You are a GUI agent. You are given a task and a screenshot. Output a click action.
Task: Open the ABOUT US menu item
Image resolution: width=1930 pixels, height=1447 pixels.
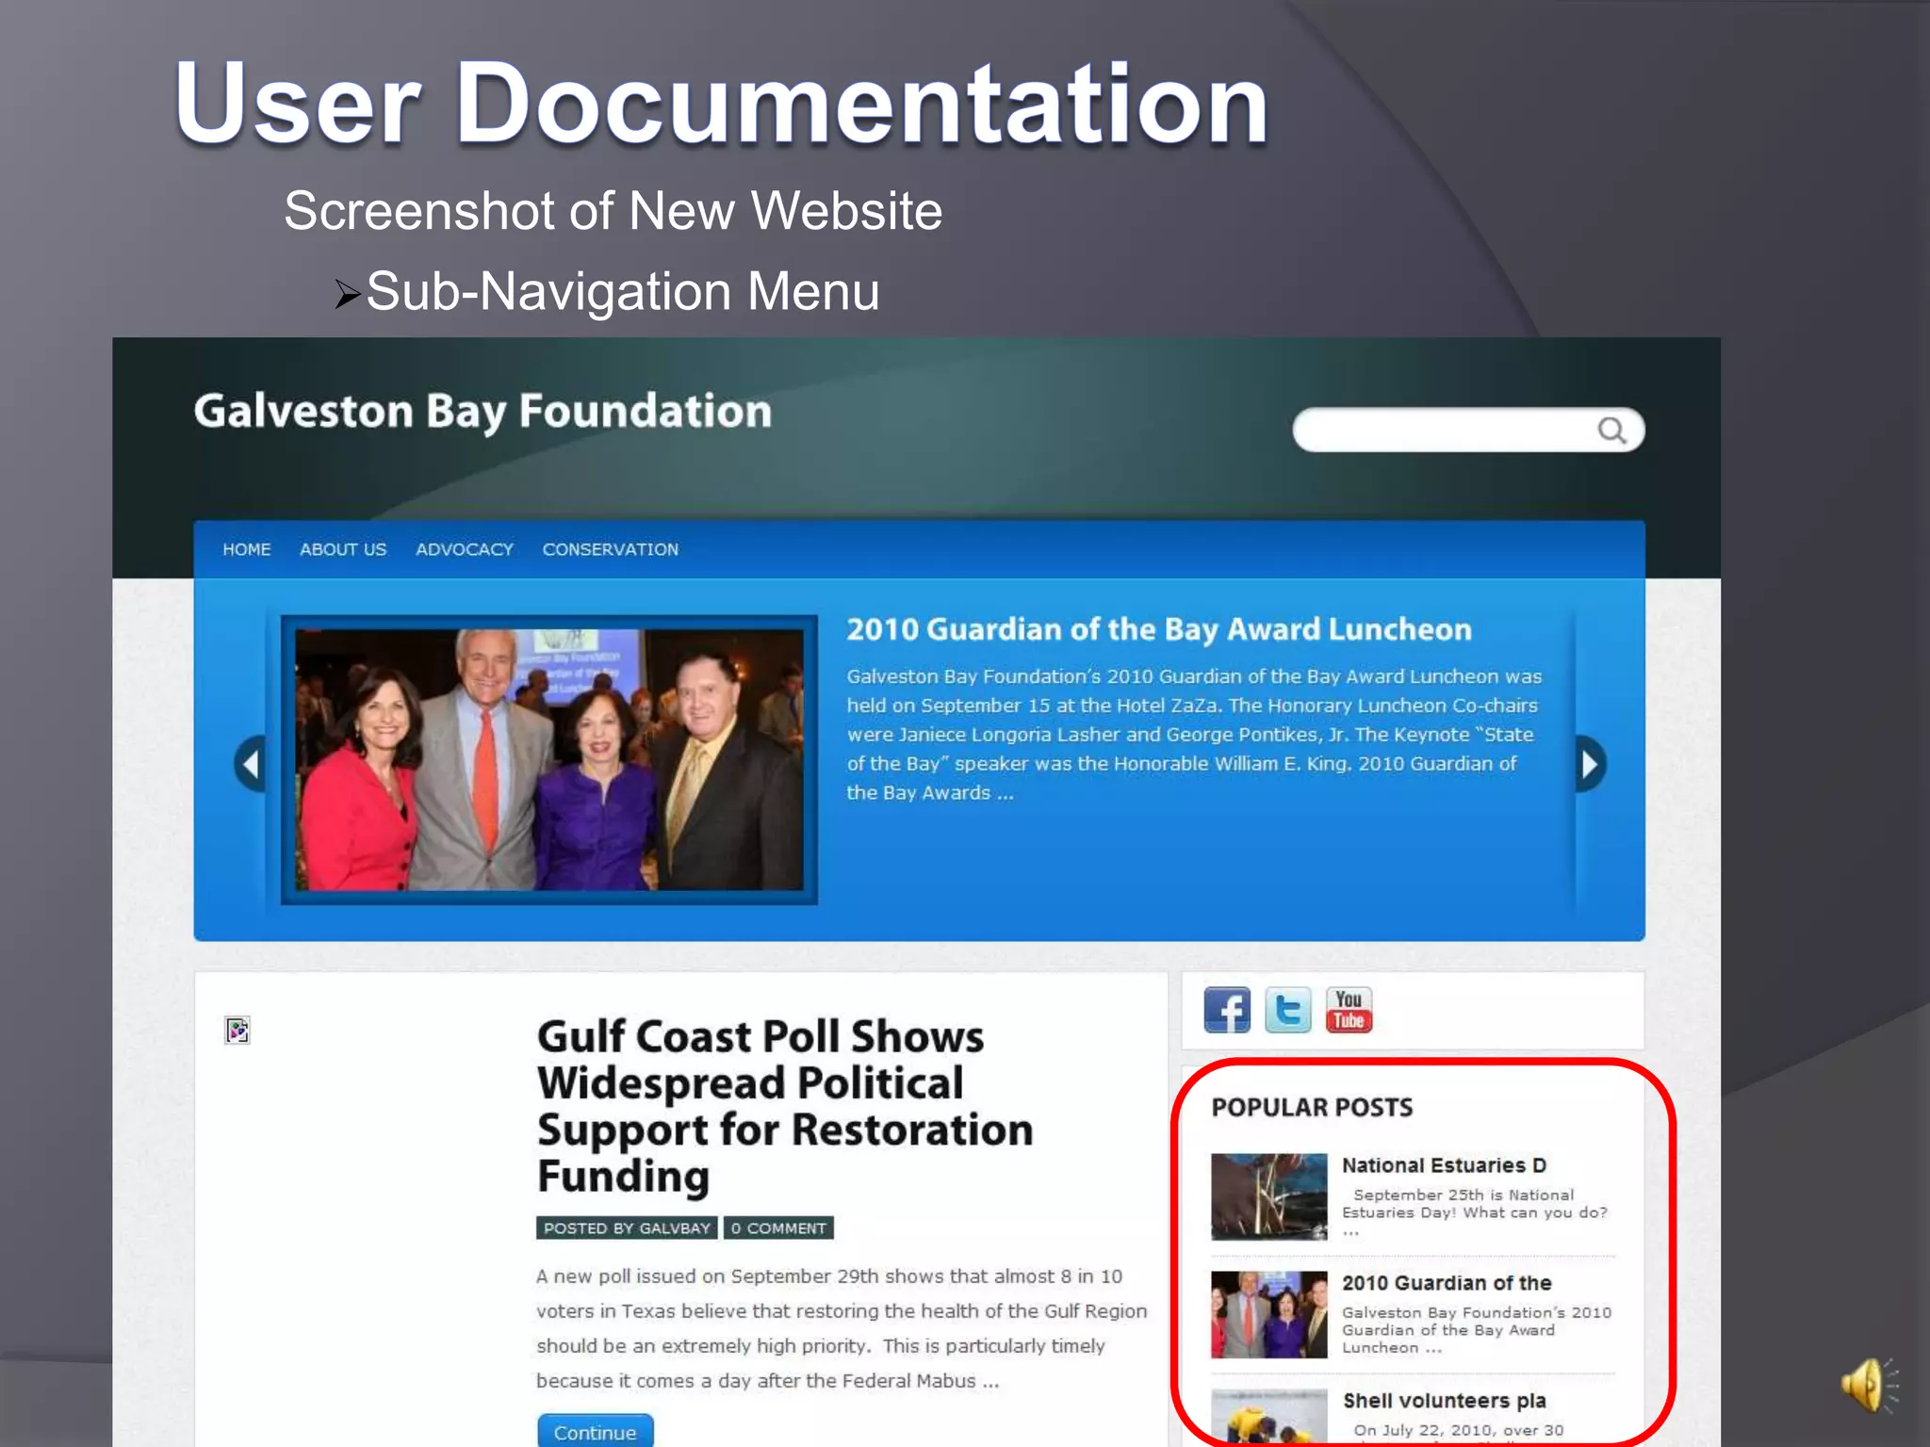pyautogui.click(x=343, y=549)
